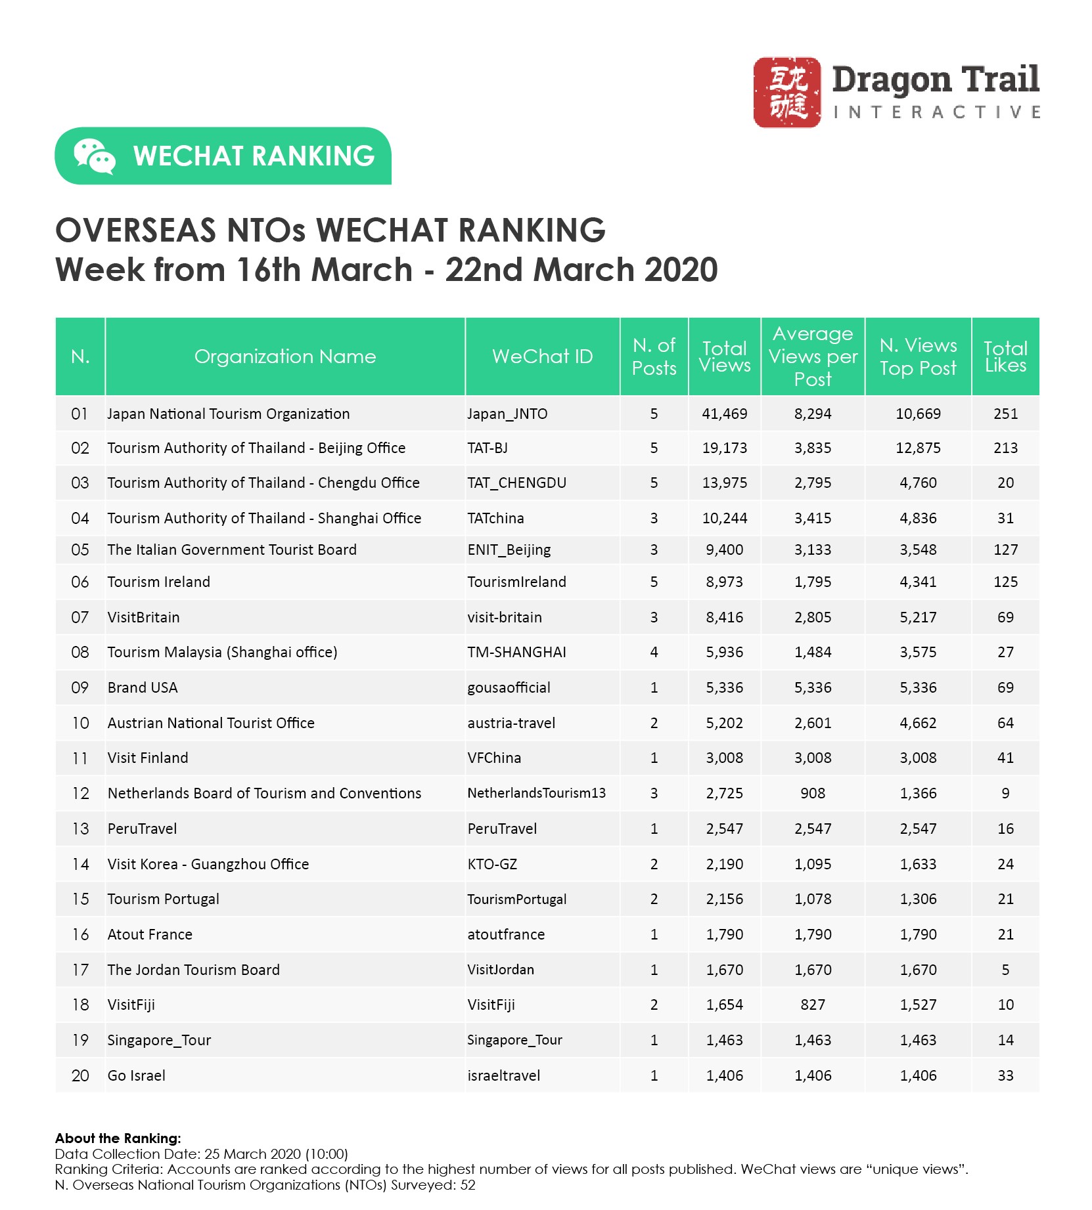The width and height of the screenshot is (1092, 1210).
Task: Click the Total Likes column header
Action: [x=1005, y=357]
